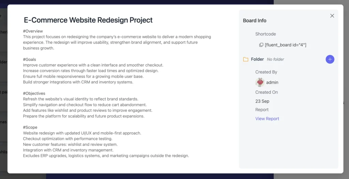Click the yellow folder icon
This screenshot has height=179, width=349.
point(246,59)
